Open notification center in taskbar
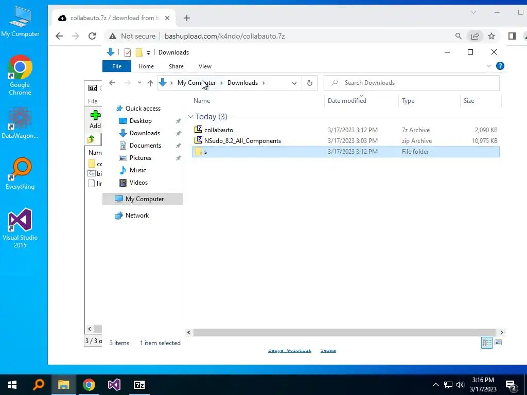Screen dimensions: 527x395 [511, 385]
